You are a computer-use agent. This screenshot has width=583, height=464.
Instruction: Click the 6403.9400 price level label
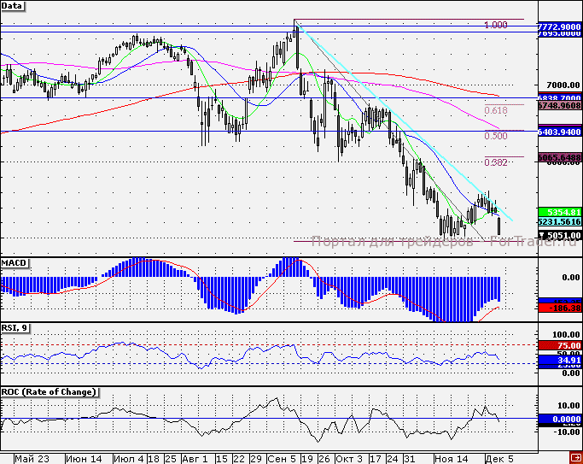[559, 132]
